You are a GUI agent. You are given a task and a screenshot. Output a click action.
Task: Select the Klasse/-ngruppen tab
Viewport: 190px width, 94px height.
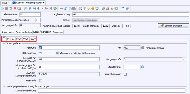coord(42,32)
